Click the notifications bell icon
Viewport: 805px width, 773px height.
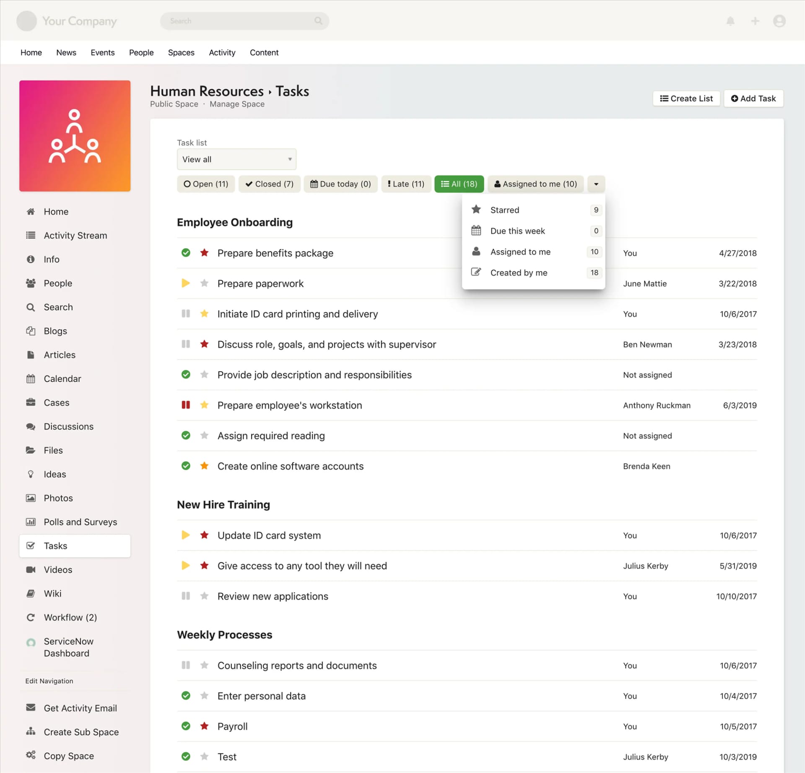click(730, 21)
